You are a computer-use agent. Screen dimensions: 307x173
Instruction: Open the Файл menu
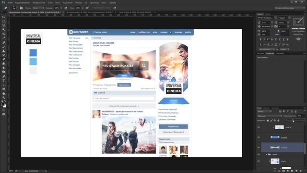(x=11, y=3)
